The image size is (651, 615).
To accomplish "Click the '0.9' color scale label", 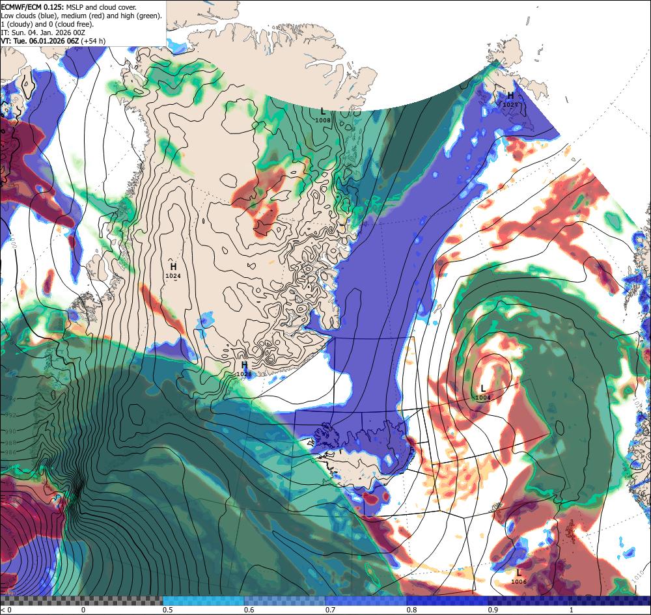I will 493,610.
